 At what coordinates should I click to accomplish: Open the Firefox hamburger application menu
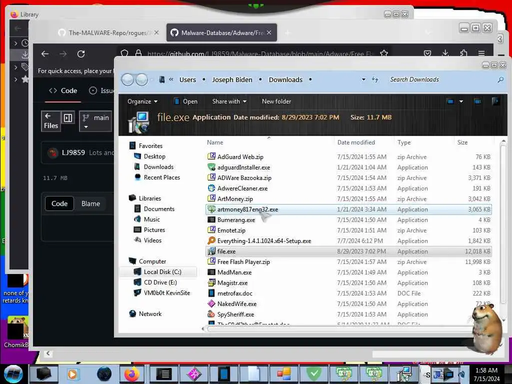click(481, 53)
